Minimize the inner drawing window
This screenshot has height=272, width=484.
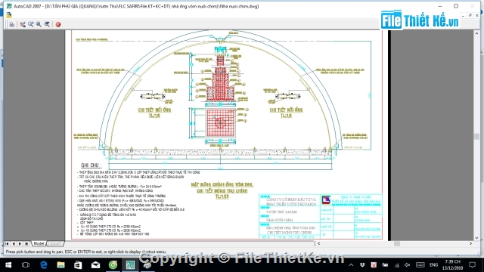tap(463, 15)
